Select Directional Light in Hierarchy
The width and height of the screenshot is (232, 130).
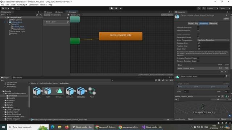tap(18, 31)
